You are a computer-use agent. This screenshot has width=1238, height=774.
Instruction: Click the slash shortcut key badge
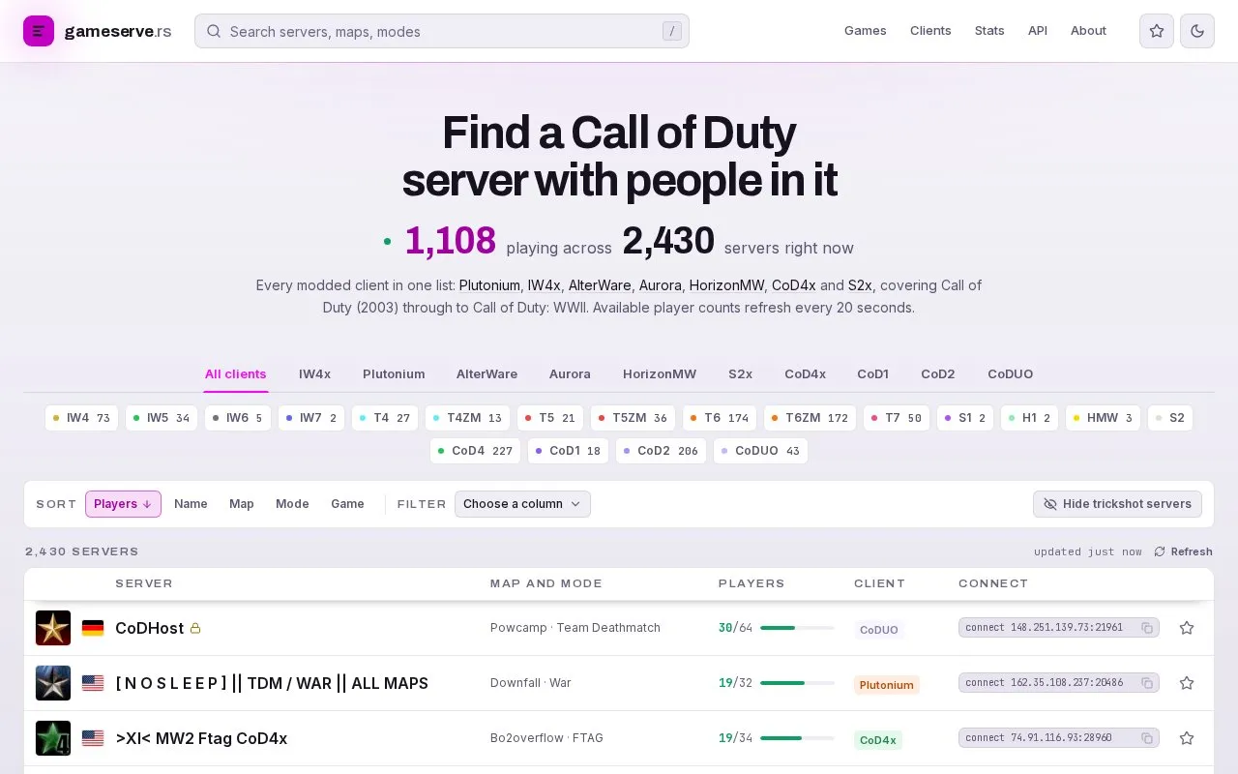click(x=672, y=31)
